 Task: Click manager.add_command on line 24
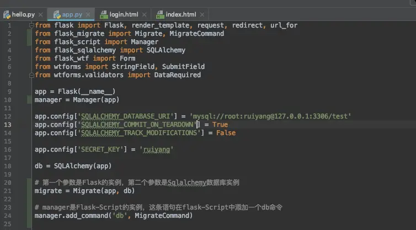tap(71, 216)
